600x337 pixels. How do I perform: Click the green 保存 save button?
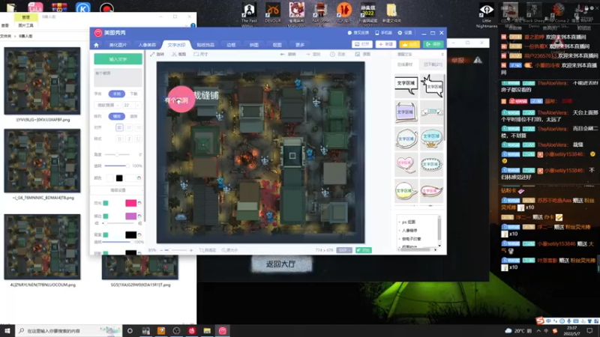(x=433, y=44)
